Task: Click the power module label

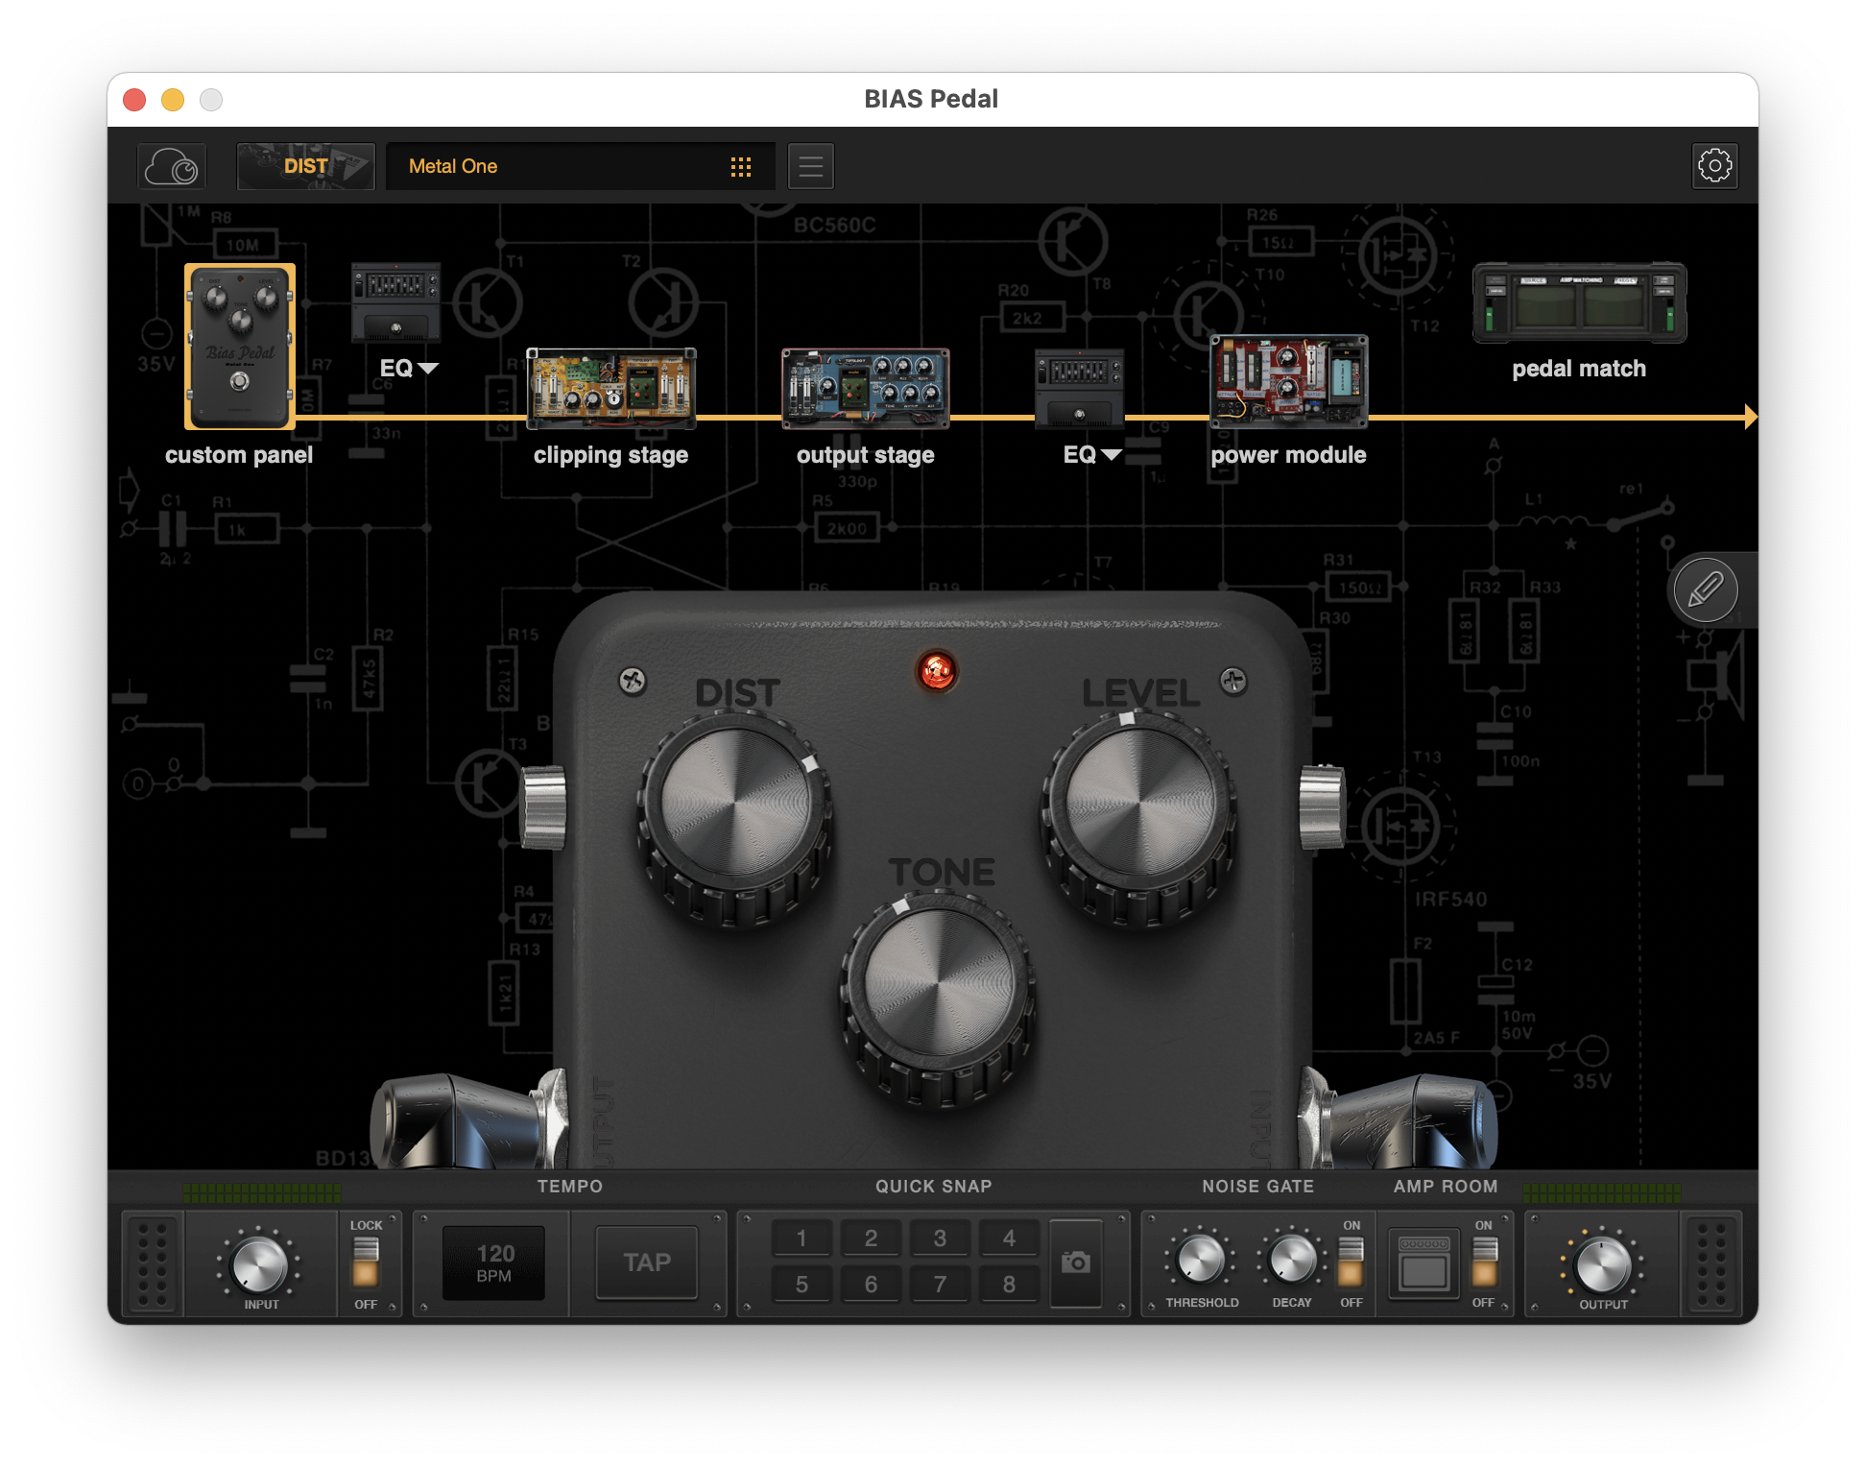Action: coord(1288,455)
